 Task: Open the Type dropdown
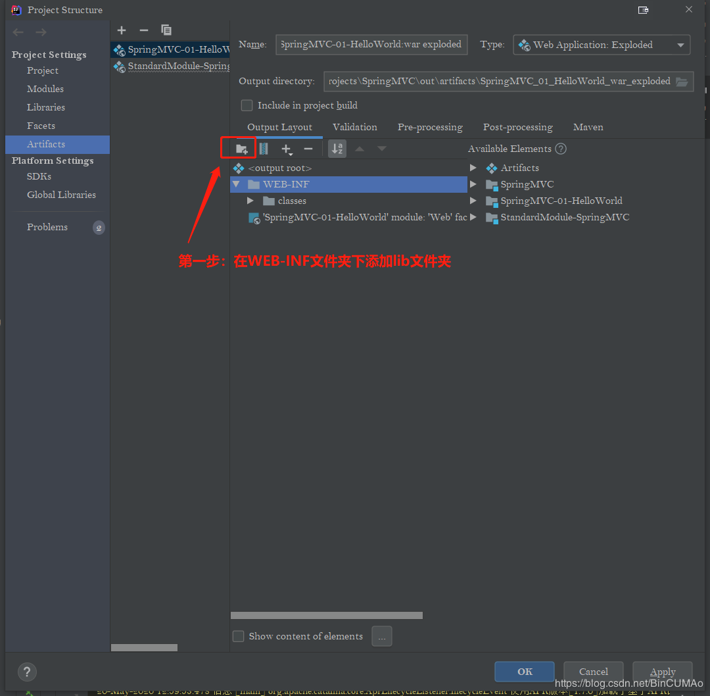(602, 45)
